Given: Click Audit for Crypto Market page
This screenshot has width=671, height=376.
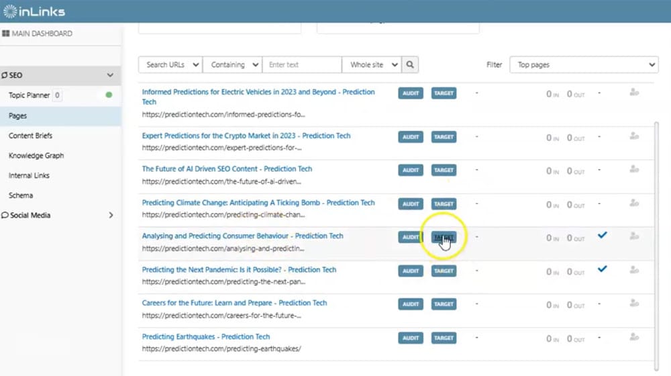Looking at the screenshot, I should click(411, 136).
